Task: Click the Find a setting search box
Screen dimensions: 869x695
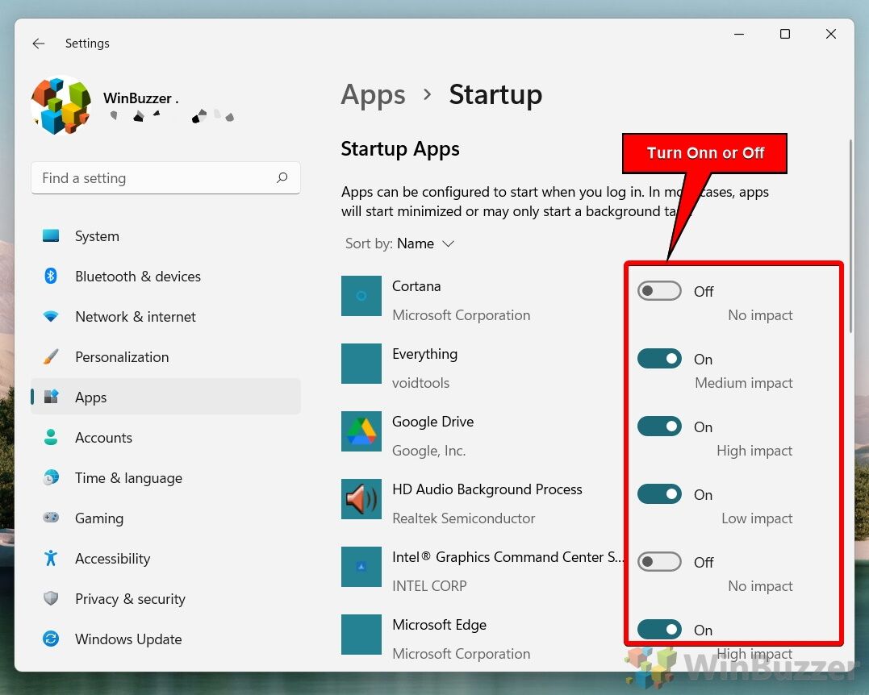Action: point(153,178)
